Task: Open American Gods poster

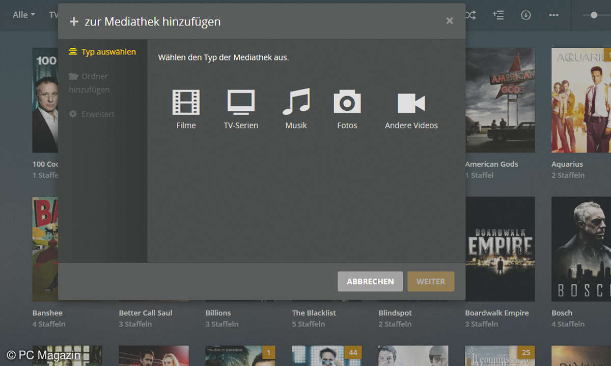Action: point(500,100)
